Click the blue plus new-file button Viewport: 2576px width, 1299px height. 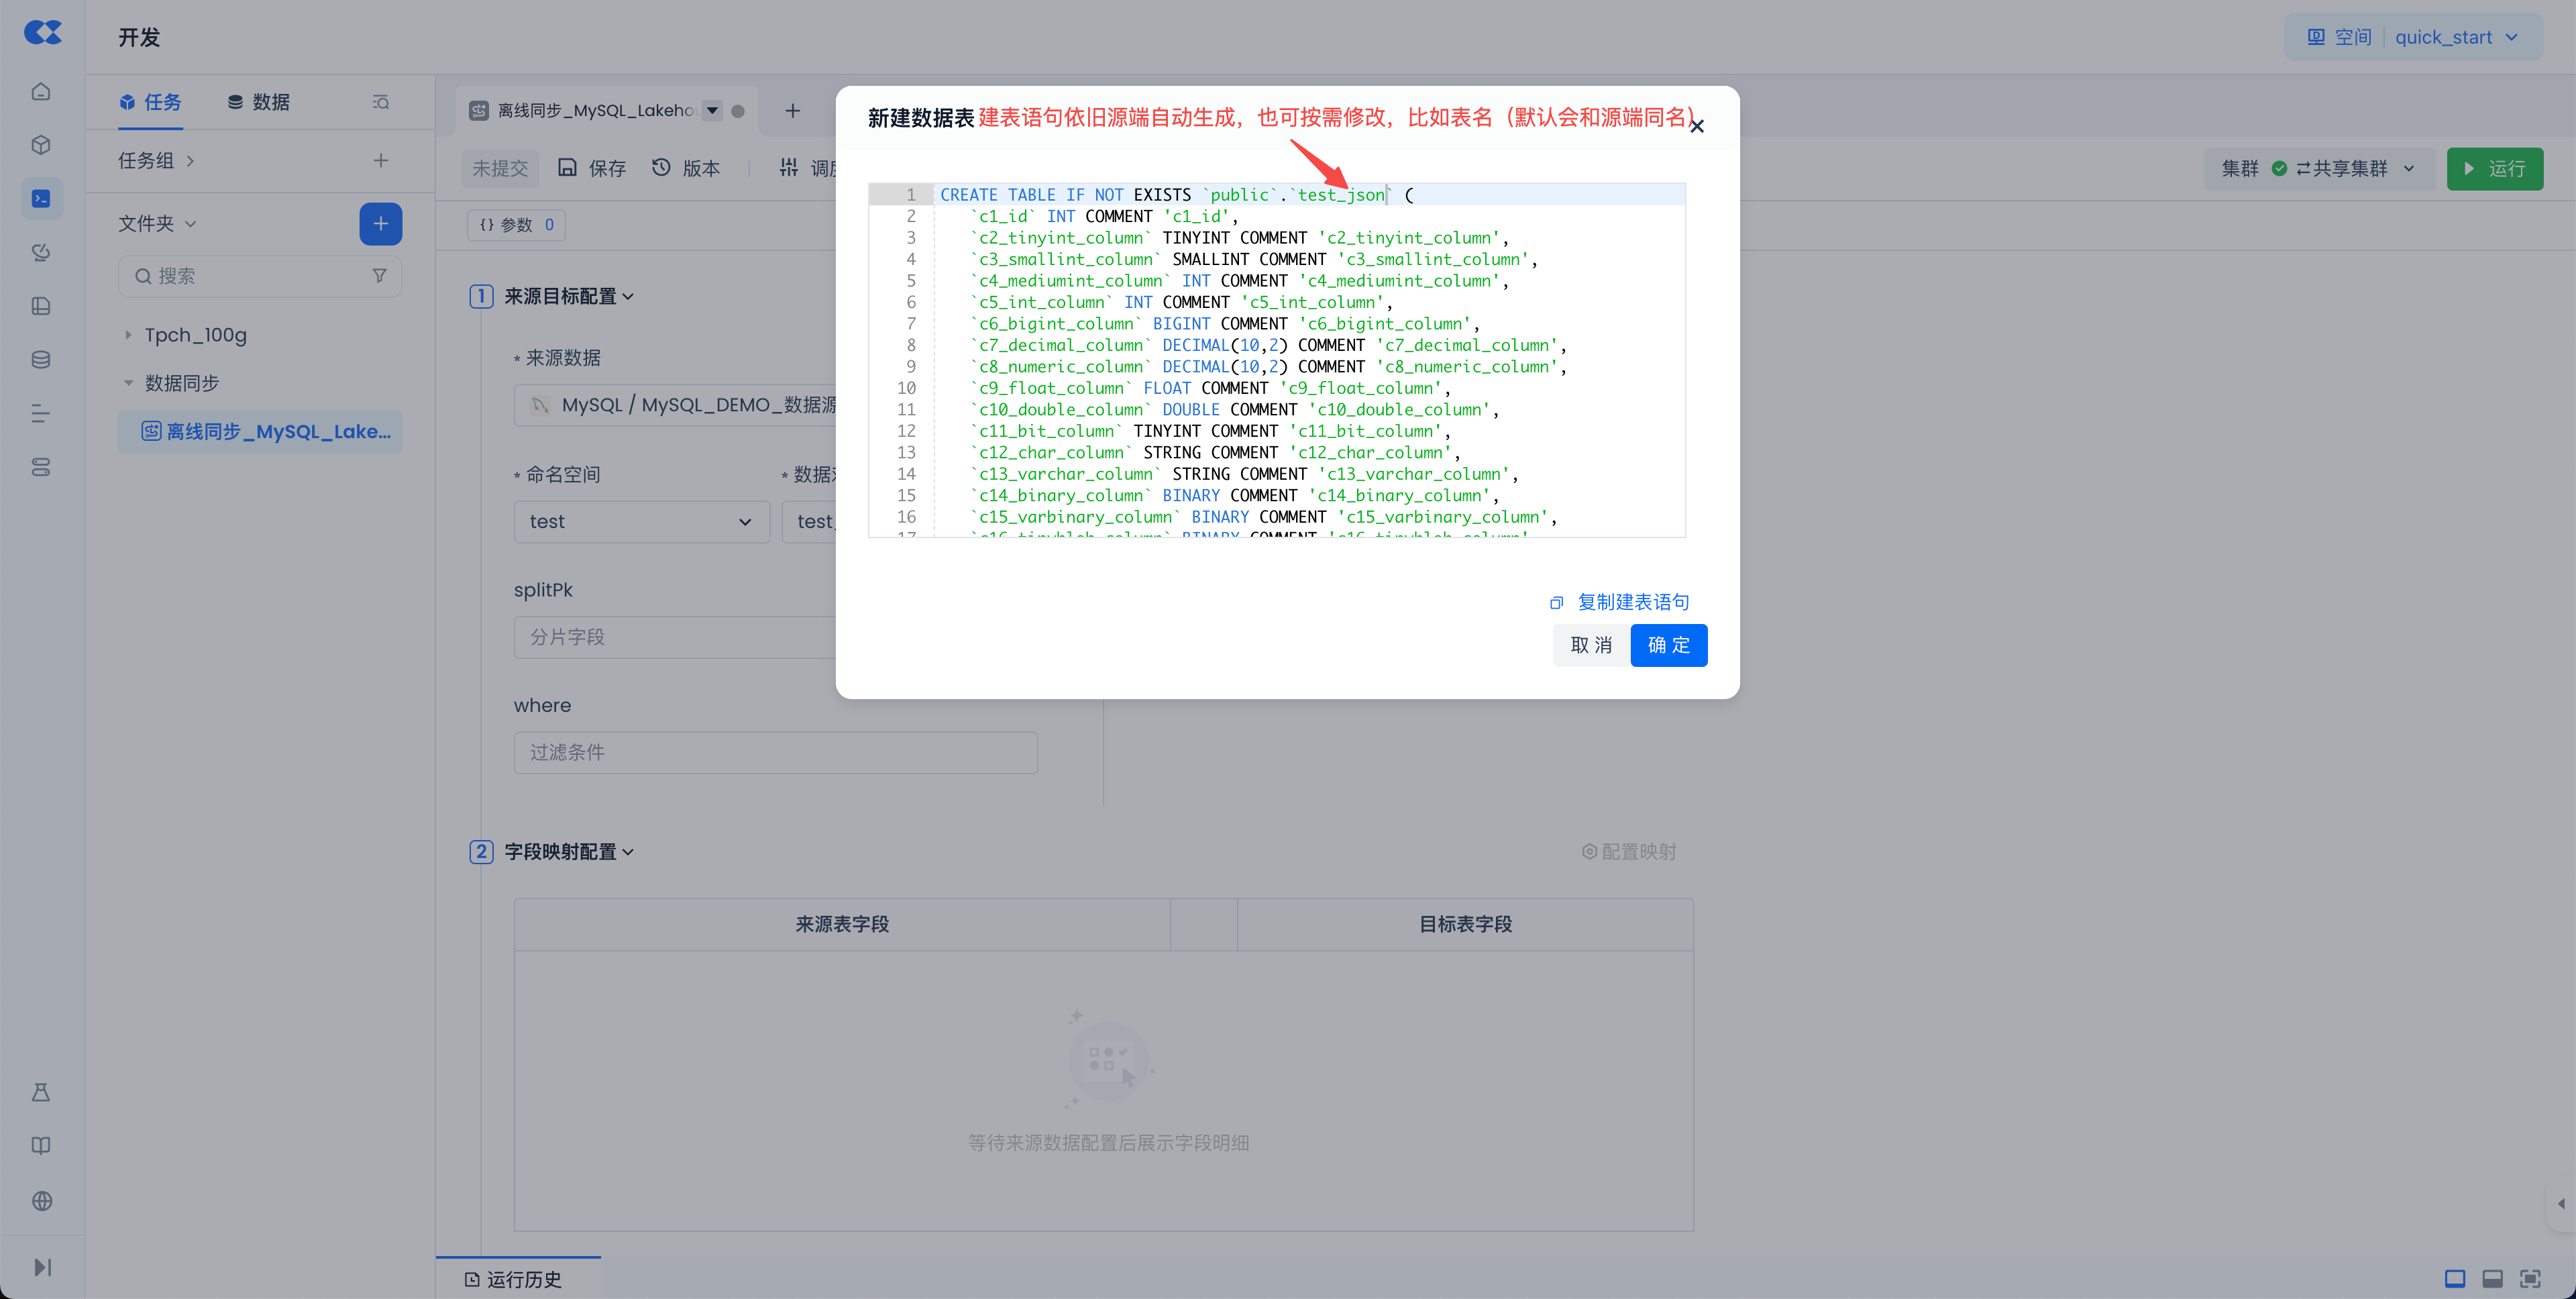tap(380, 224)
